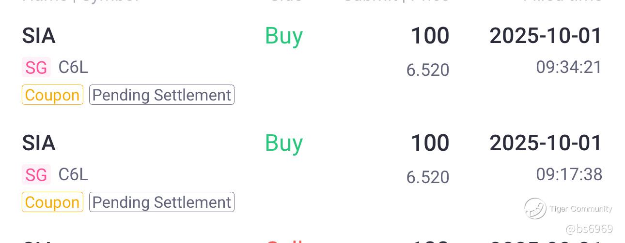Click the 09:34:21 filled time
Image resolution: width=625 pixels, height=243 pixels.
click(569, 67)
